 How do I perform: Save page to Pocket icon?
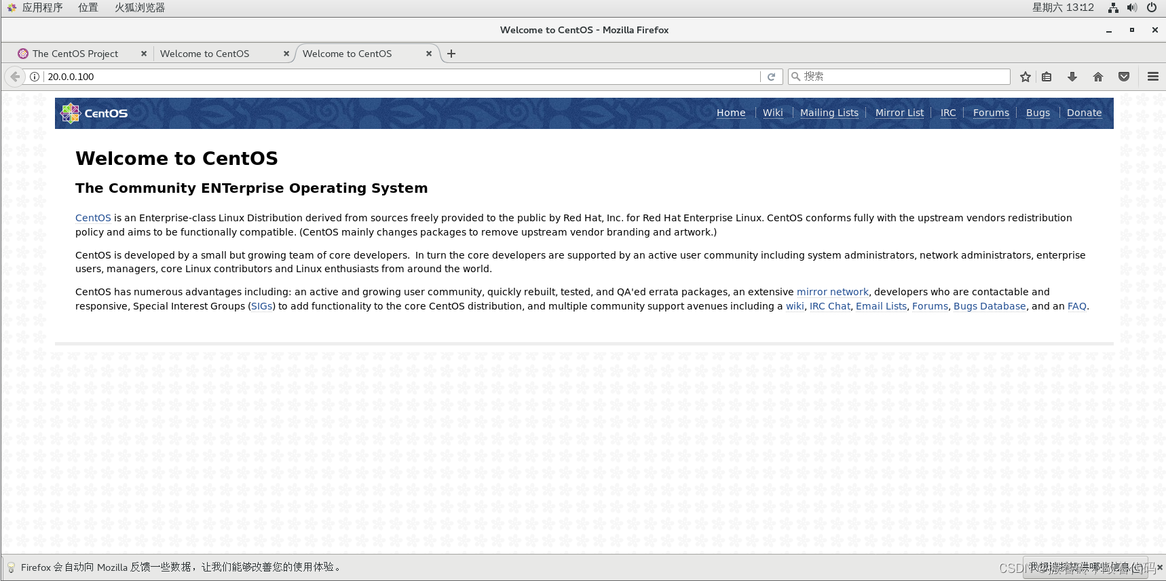point(1124,77)
